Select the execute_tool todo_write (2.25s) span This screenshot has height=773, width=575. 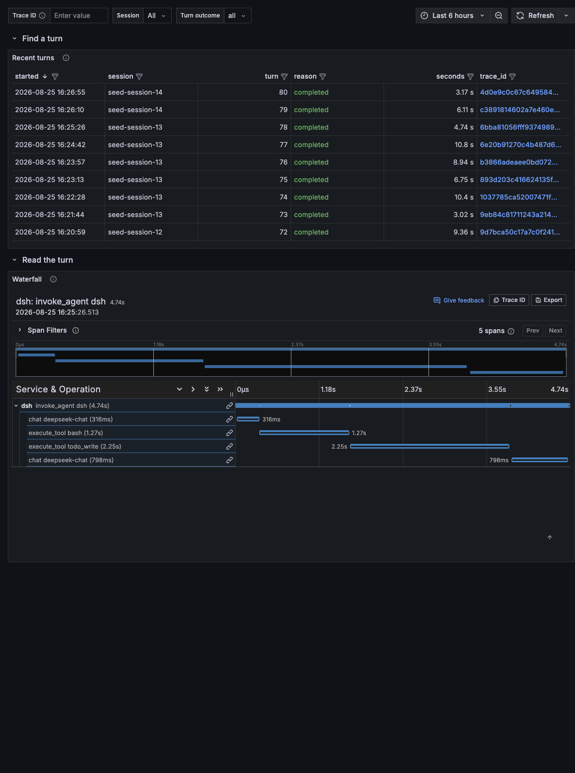tap(75, 447)
